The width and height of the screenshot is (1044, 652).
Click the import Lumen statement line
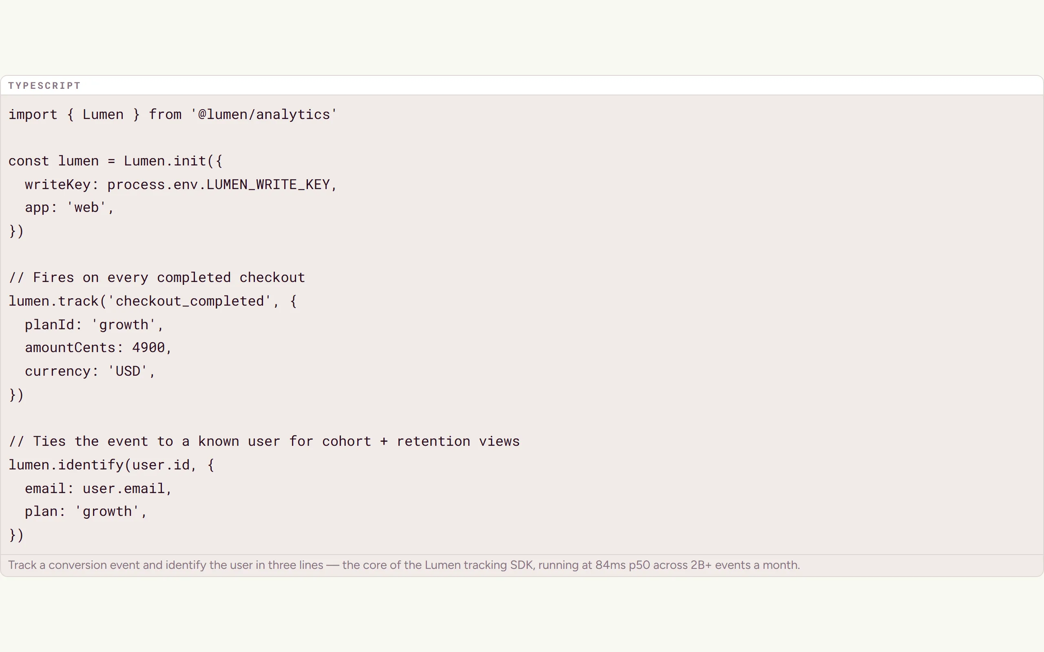click(173, 114)
